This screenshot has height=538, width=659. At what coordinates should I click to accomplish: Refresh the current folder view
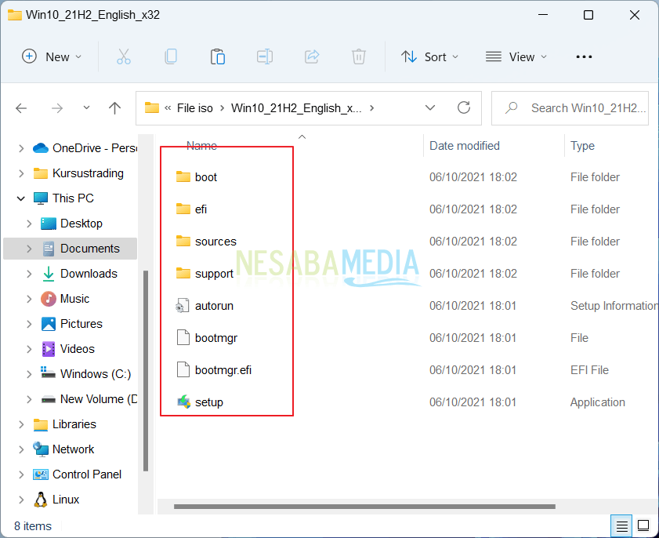point(464,107)
